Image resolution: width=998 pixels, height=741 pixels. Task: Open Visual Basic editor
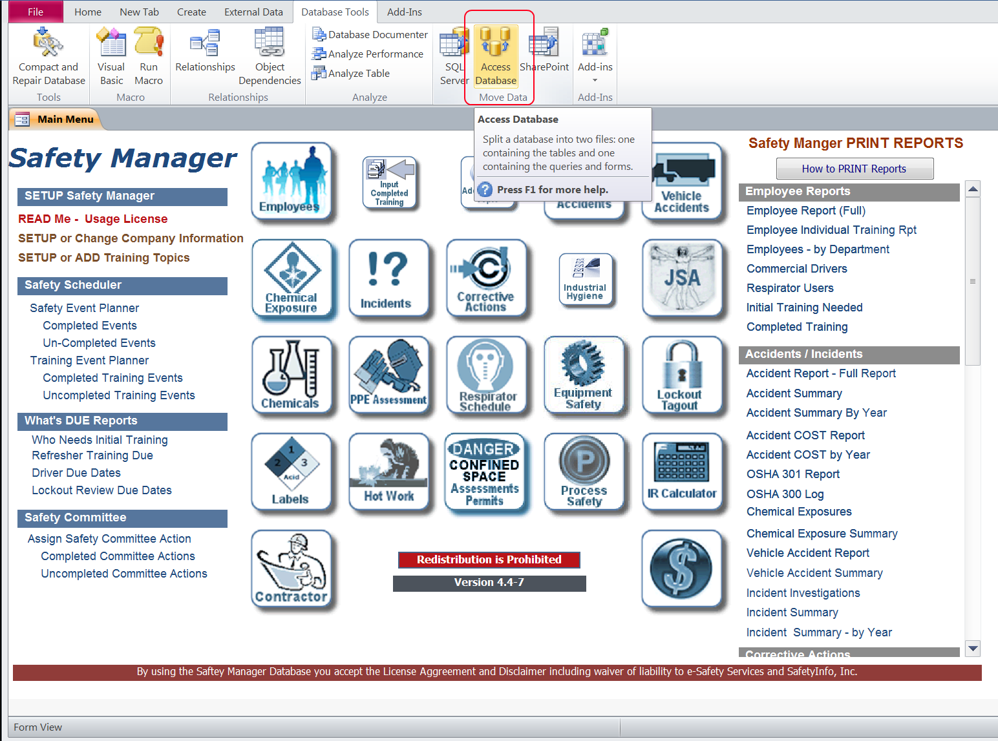pos(111,57)
